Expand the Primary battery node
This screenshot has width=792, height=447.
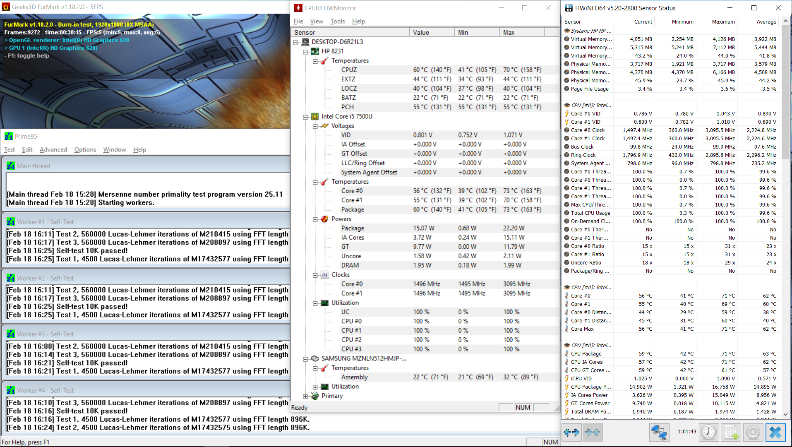point(305,396)
